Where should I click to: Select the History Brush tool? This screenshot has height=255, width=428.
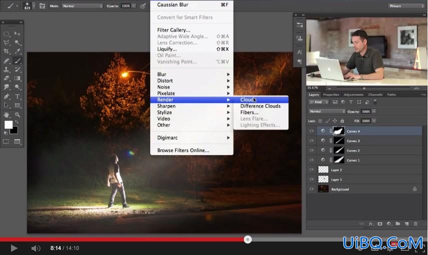pos(17,69)
